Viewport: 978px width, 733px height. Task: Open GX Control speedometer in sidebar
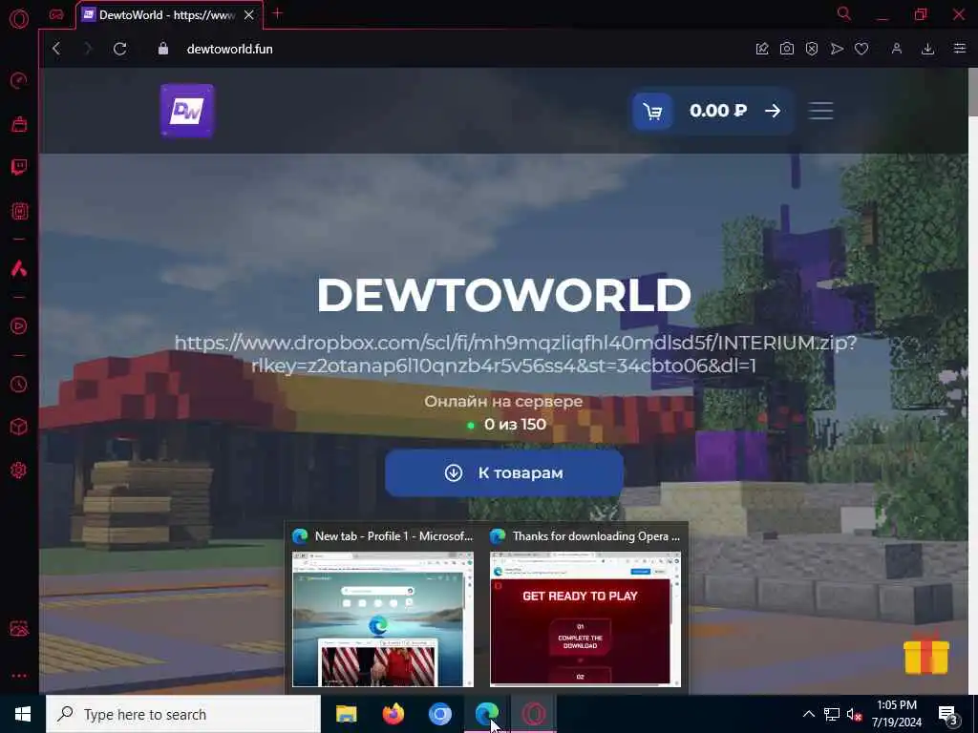[x=19, y=80]
